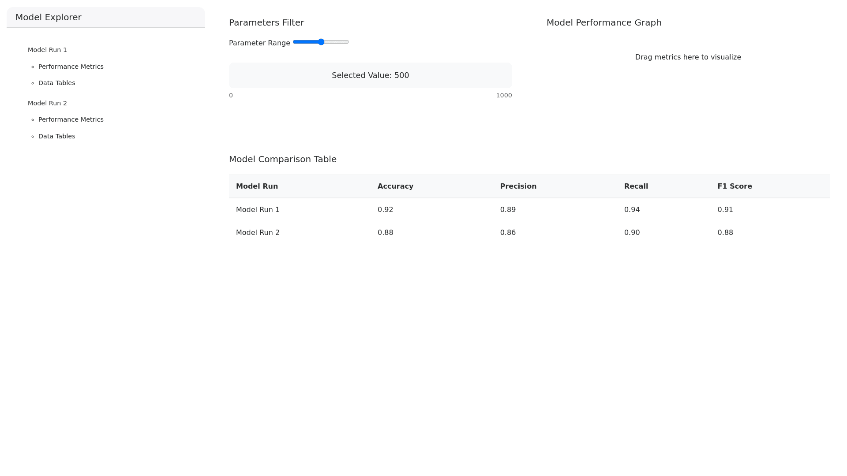Click the Model Performance Graph heading
Screen dimensions: 847x476
click(603, 22)
